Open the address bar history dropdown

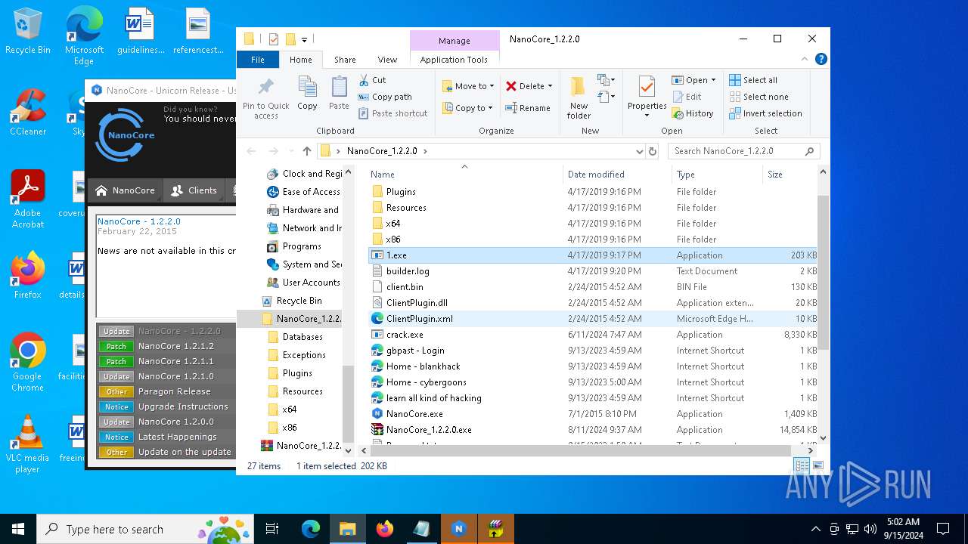(x=640, y=151)
